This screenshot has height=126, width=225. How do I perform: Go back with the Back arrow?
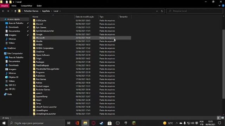pos(3,11)
